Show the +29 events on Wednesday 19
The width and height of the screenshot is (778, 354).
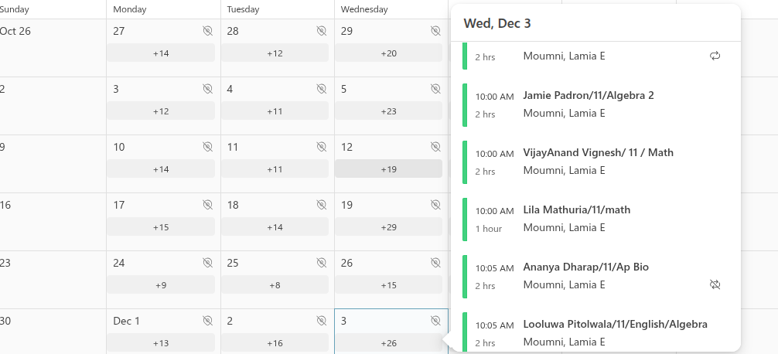tap(388, 227)
